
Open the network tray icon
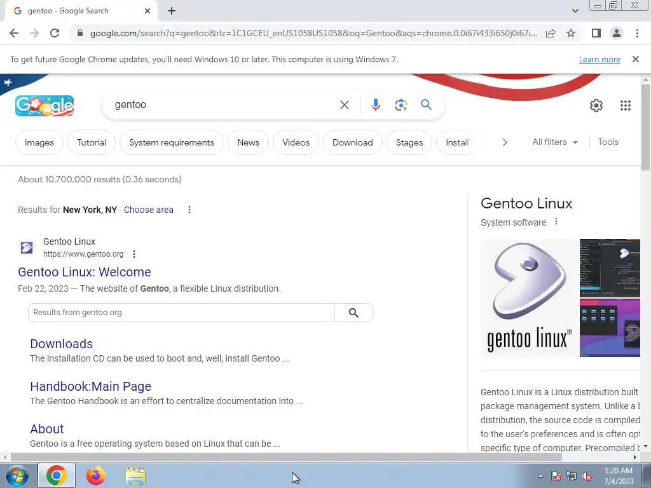572,477
